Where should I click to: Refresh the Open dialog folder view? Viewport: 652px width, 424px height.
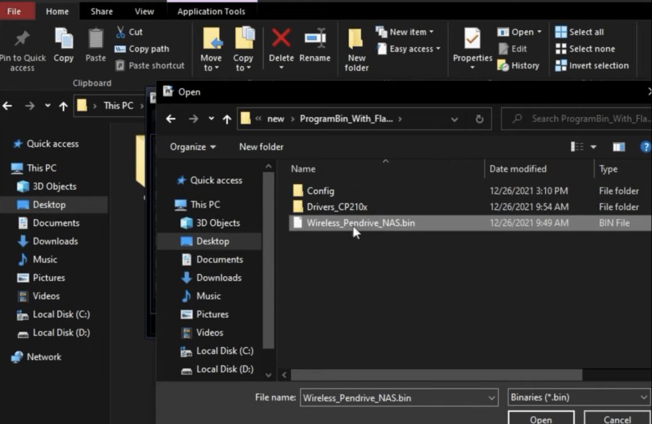[x=479, y=119]
